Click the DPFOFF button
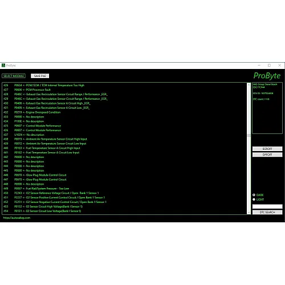 pyautogui.click(x=267, y=154)
